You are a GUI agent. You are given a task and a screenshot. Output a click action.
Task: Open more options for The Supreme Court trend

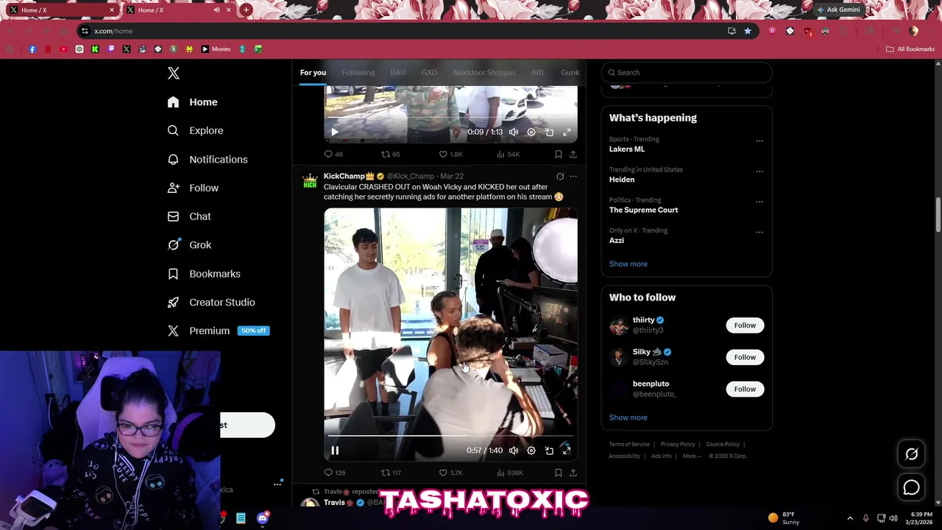(759, 202)
